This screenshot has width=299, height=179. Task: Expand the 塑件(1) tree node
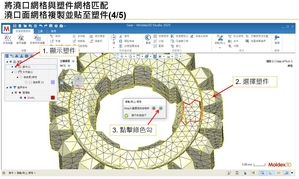[x=12, y=67]
